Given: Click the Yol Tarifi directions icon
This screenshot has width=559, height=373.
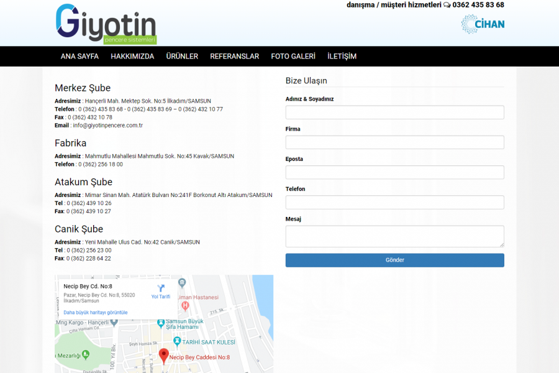Looking at the screenshot, I should click(161, 288).
